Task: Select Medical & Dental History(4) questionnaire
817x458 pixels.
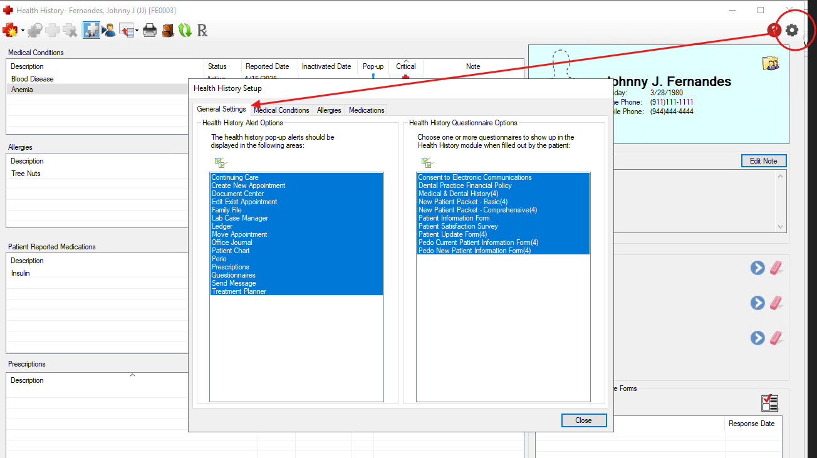Action: click(503, 194)
